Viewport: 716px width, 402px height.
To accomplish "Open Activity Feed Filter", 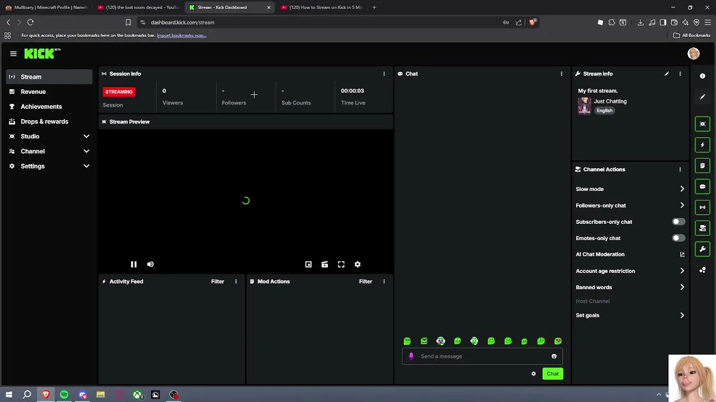I will 218,281.
